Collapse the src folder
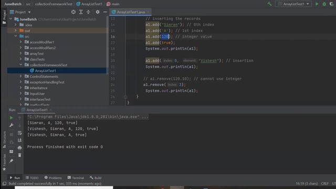The width and height of the screenshot is (336, 189). pyautogui.click(x=15, y=36)
